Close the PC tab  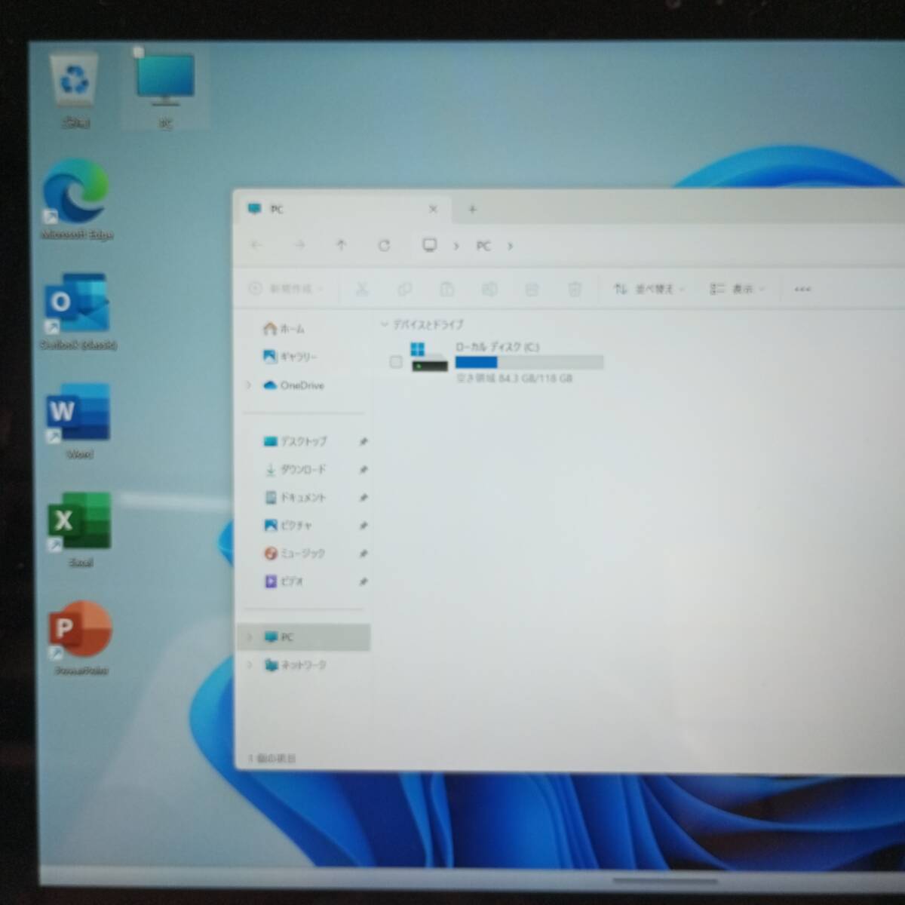coord(433,209)
